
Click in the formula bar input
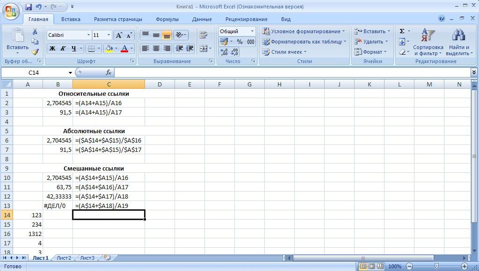tap(293, 72)
